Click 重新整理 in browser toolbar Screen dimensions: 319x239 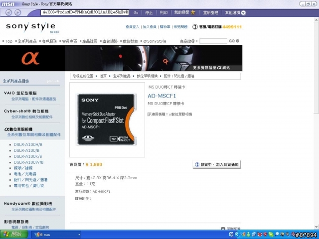(210, 12)
